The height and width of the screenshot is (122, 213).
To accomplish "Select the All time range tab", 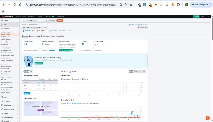I will pyautogui.click(x=74, y=71).
